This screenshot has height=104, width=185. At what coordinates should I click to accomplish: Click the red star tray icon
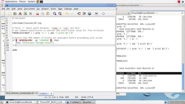179,2
